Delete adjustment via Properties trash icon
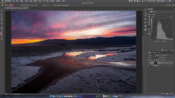Screen dimensions: 175x98 172,50
